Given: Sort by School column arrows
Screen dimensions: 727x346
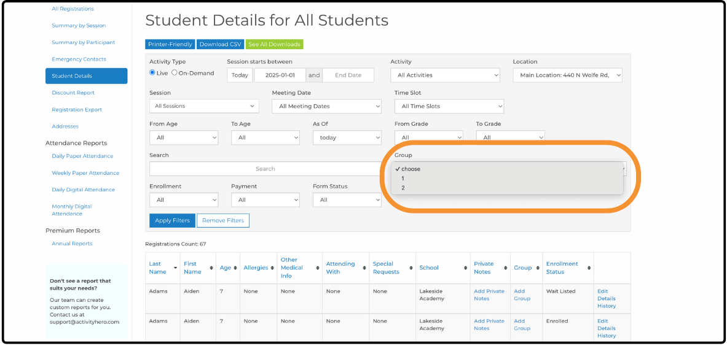Looking at the screenshot, I should 465,268.
